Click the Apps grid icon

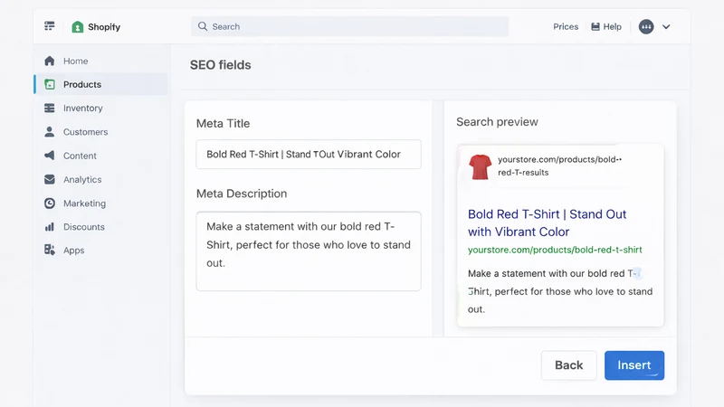[50, 250]
